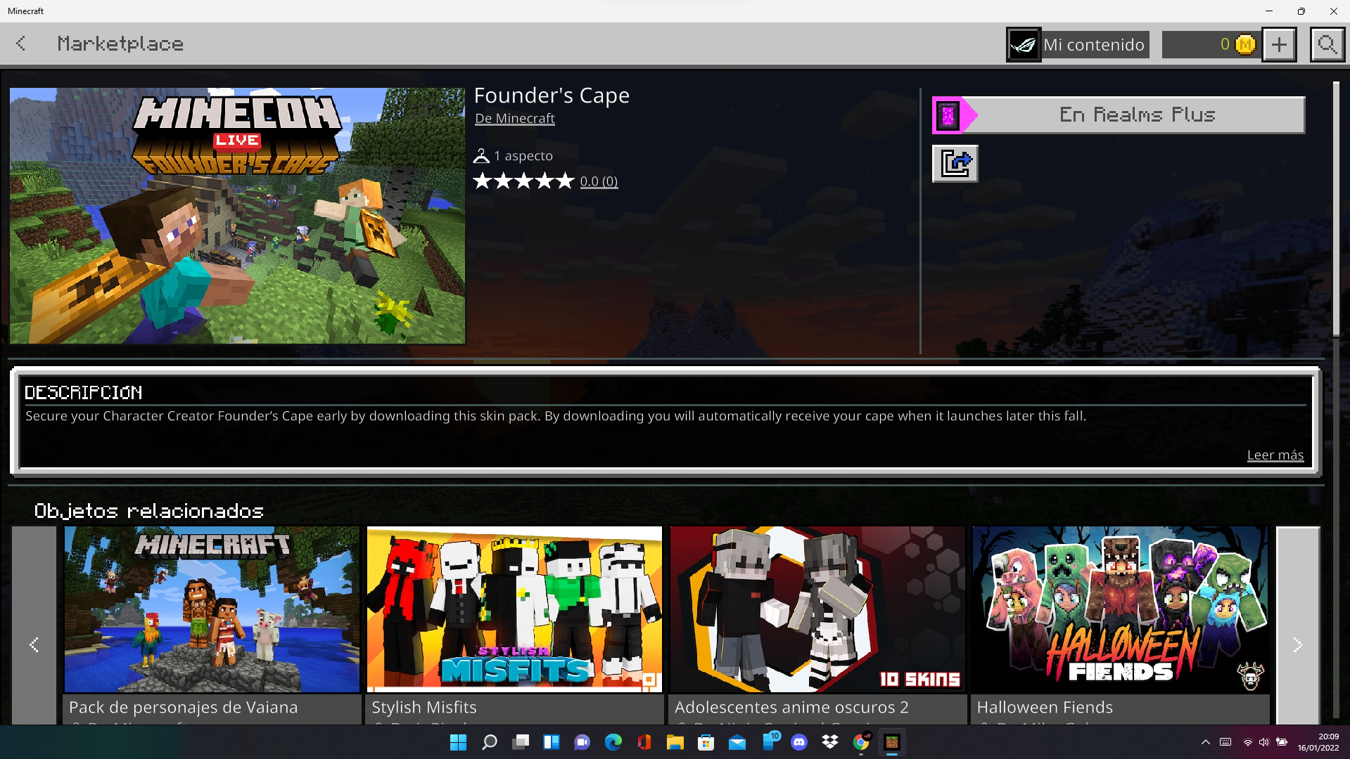1350x759 pixels.
Task: Click the page's vertical scrollbar
Action: coord(1336,209)
